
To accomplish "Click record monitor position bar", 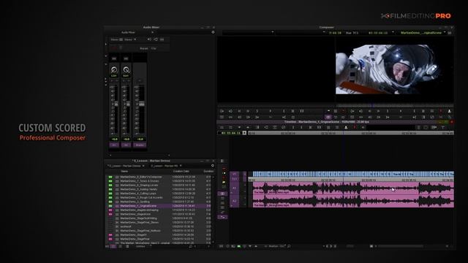I will [x=395, y=105].
